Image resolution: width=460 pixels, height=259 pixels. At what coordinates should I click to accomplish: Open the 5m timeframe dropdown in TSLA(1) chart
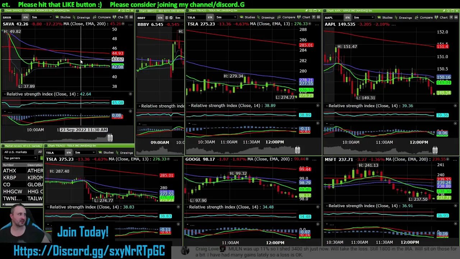(x=85, y=153)
